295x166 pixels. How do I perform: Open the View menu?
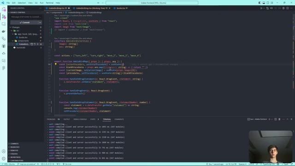click(30, 3)
